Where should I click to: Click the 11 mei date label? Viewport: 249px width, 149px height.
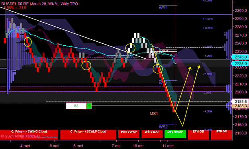[x=168, y=146]
